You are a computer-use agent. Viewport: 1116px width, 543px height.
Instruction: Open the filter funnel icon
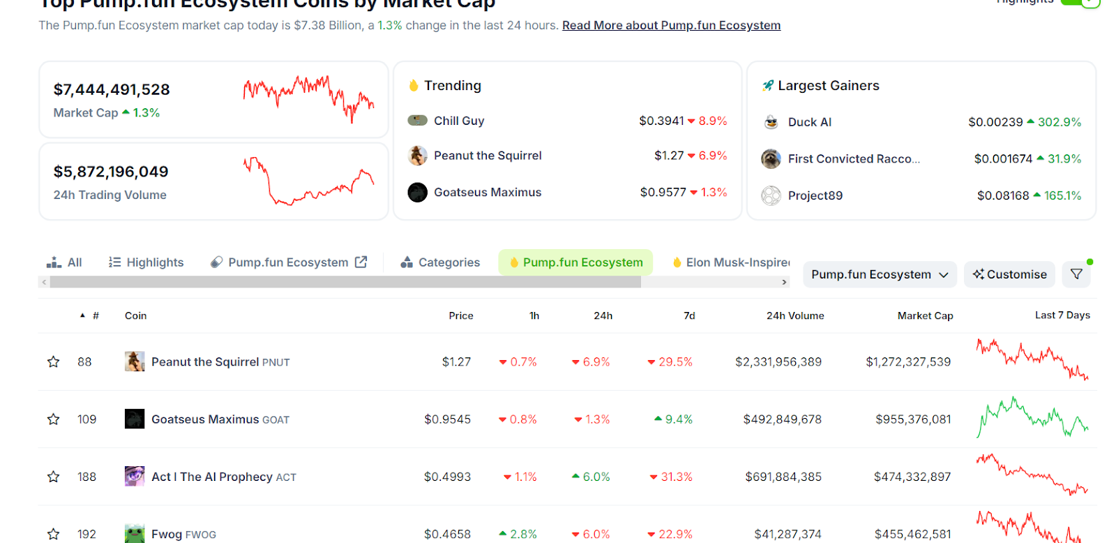click(1076, 274)
